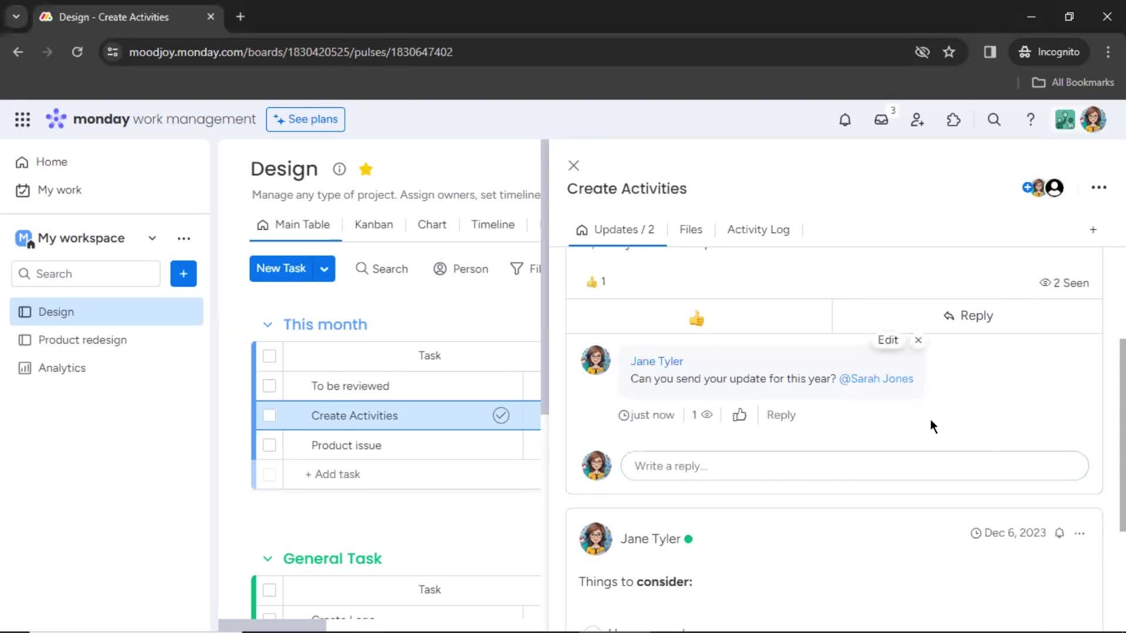Click the notification bell icon
This screenshot has width=1126, height=633.
coord(844,120)
